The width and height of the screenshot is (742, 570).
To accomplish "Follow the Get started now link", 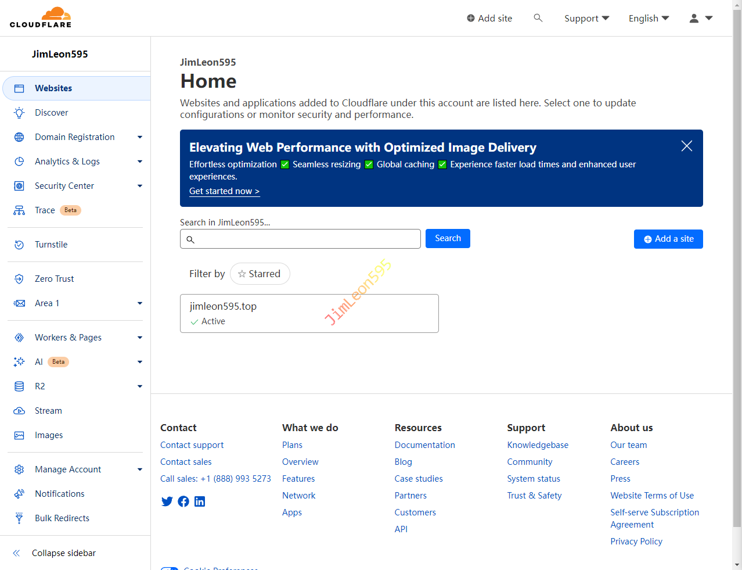I will [224, 191].
